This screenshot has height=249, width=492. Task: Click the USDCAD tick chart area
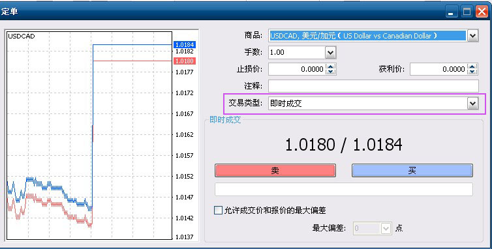click(89, 136)
